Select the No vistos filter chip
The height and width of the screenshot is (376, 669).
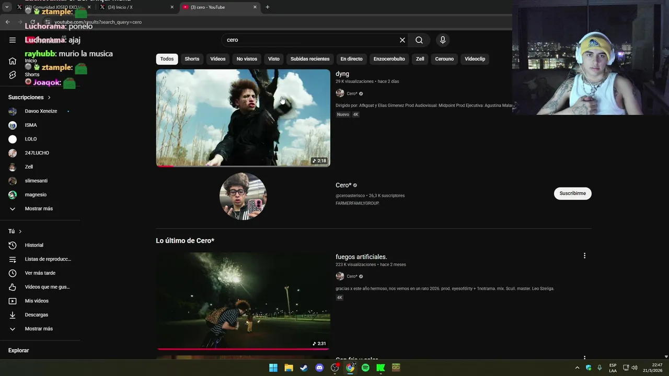[x=247, y=59]
